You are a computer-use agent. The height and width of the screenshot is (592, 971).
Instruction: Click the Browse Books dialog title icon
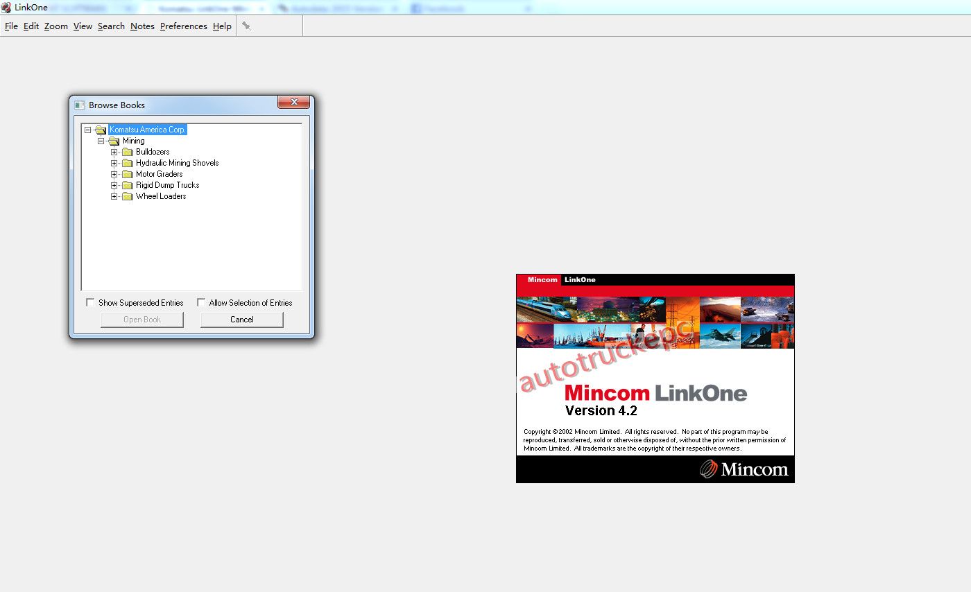coord(80,105)
